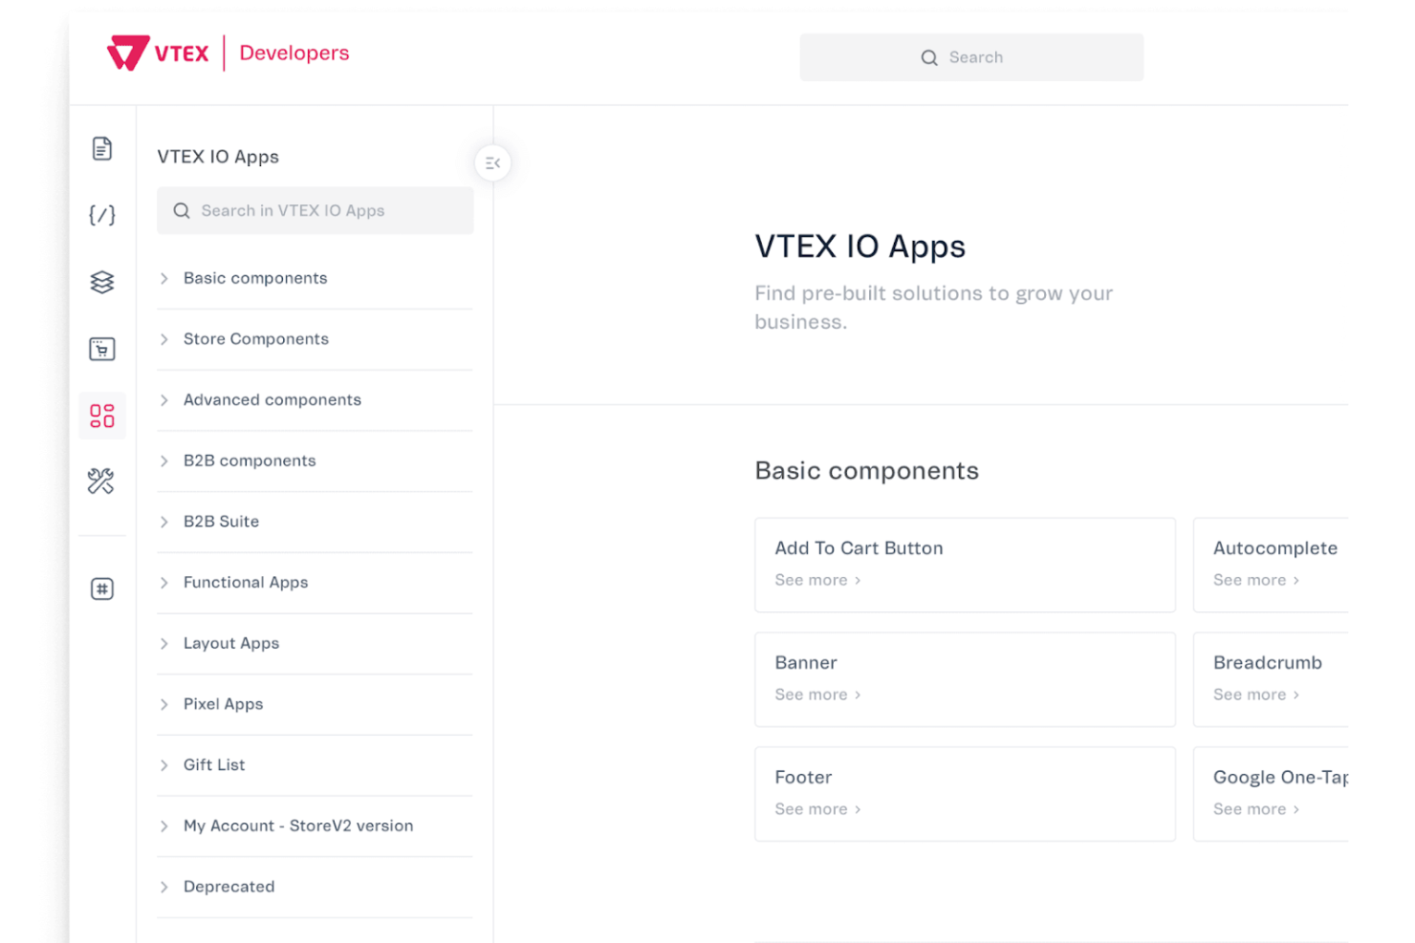The width and height of the screenshot is (1415, 943).
Task: Select the API Reference braces icon
Action: (101, 215)
